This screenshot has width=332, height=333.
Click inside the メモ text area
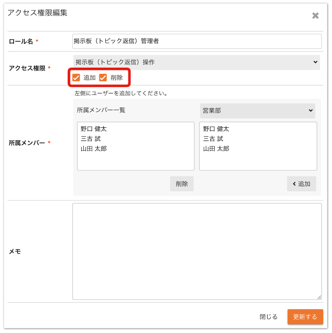197,251
